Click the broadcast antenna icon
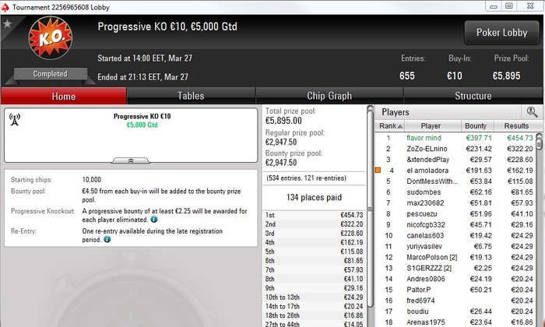 pyautogui.click(x=15, y=119)
